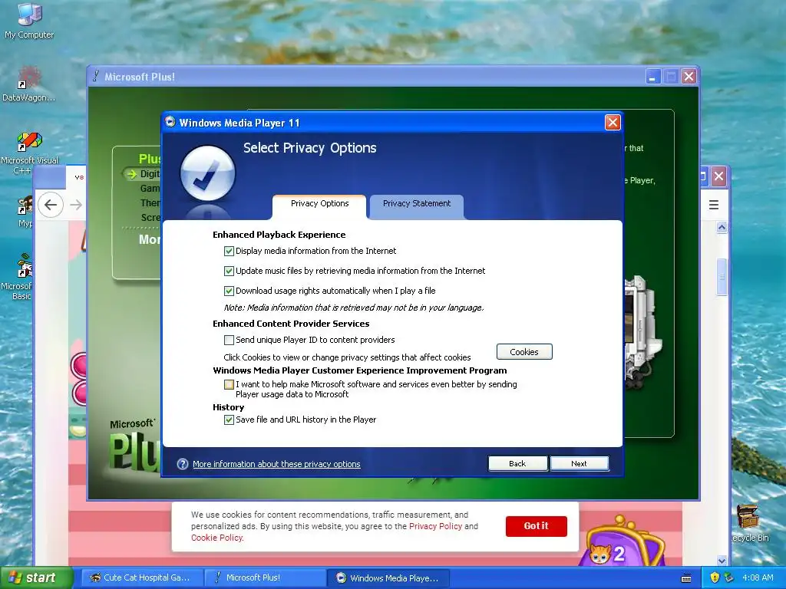
Task: Open the Cookie Policy link in banner
Action: click(x=216, y=538)
